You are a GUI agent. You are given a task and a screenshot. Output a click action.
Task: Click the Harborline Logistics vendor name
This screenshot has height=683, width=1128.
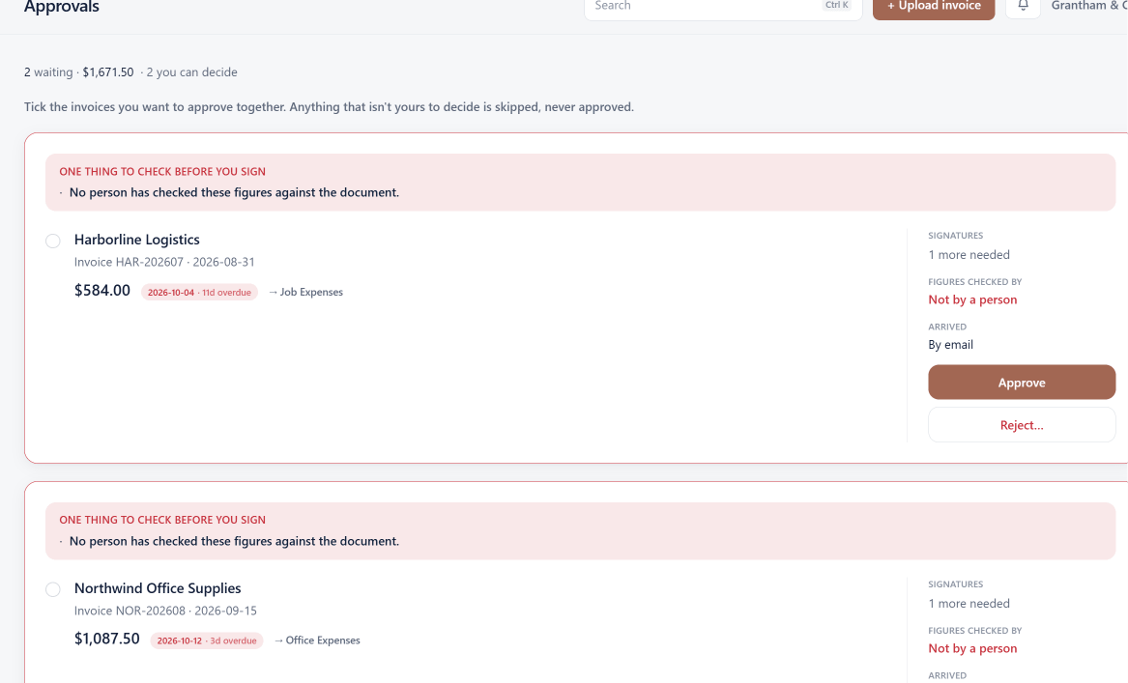[136, 240]
